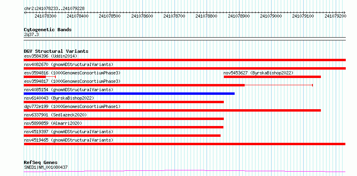Screen dimensions: 357x176
Task: Click the red bar under esv3584396
Action: [x=185, y=60]
